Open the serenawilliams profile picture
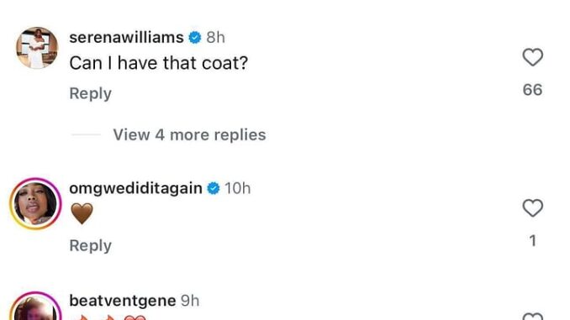The image size is (570, 320). (37, 48)
